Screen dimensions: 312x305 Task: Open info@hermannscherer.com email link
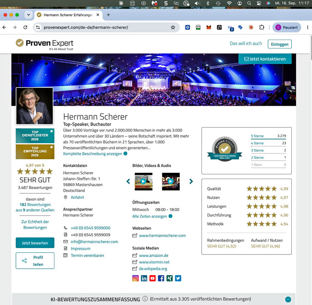click(x=94, y=241)
